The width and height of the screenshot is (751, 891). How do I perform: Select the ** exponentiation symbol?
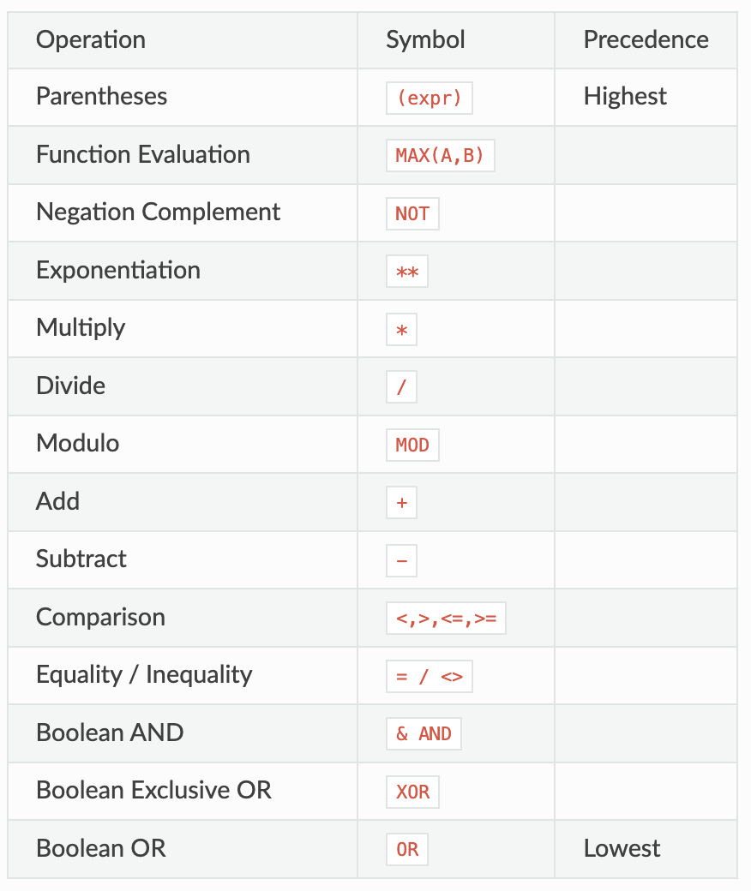coord(406,272)
